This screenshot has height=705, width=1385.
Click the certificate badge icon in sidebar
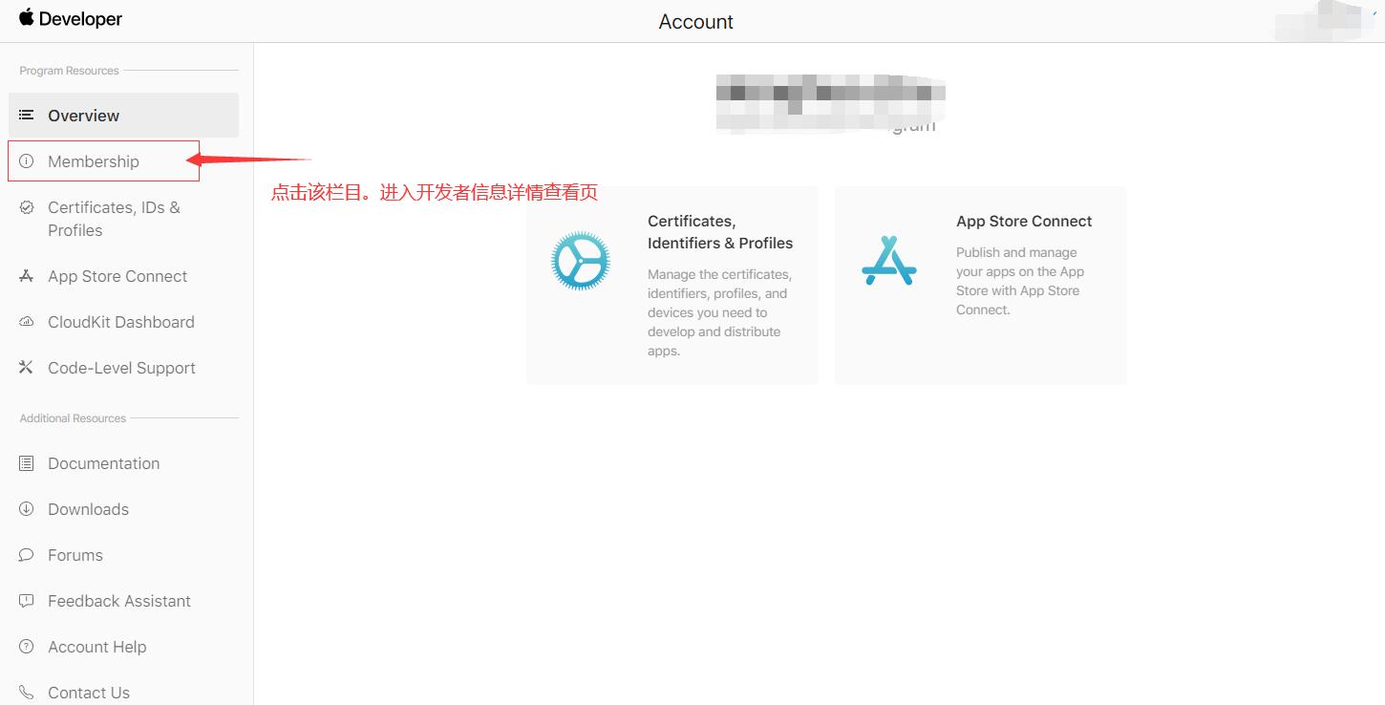pos(27,207)
